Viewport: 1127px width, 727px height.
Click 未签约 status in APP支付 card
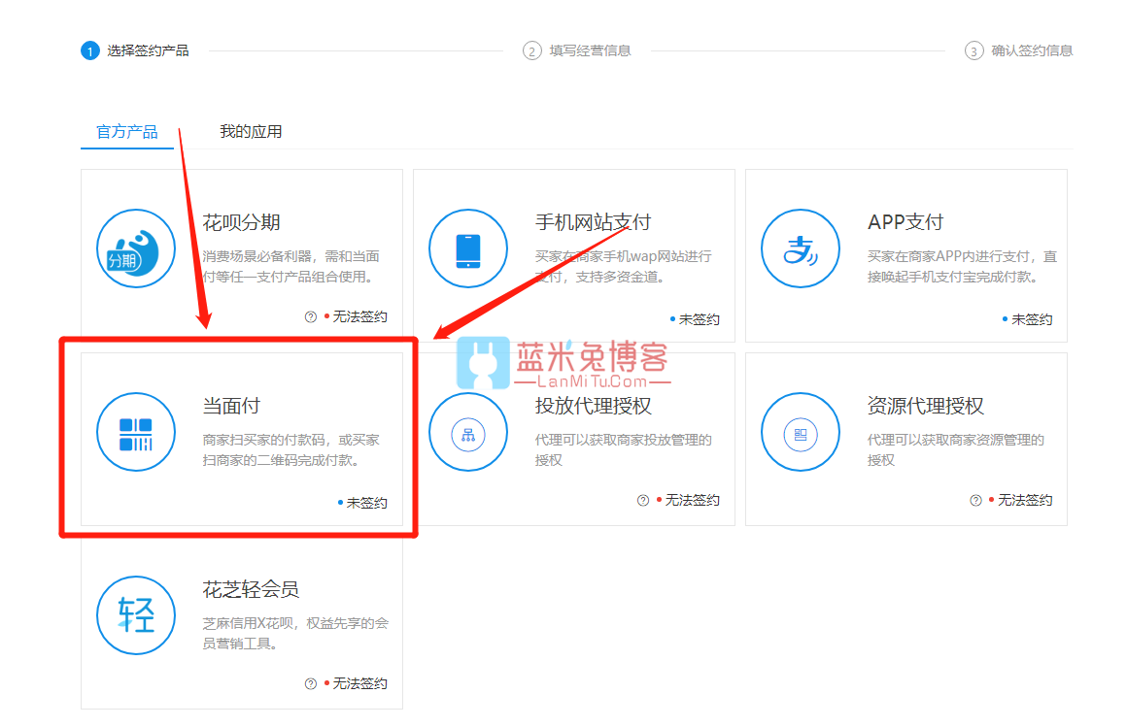pyautogui.click(x=1032, y=319)
